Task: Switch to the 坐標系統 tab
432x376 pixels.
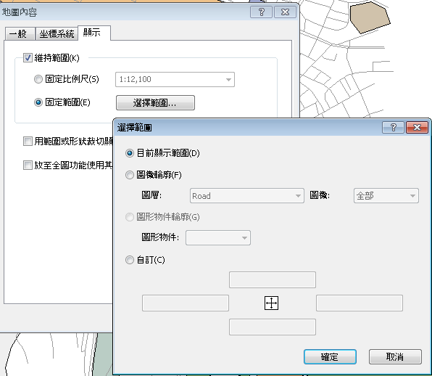Action: [x=57, y=34]
